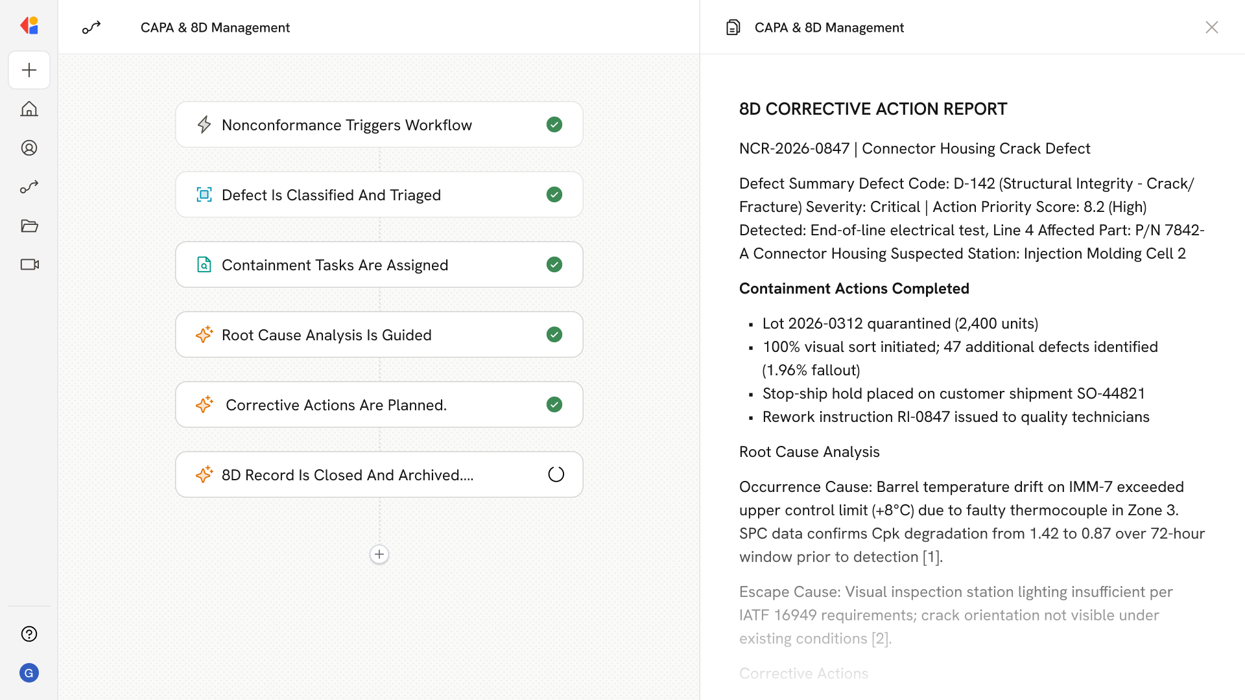Click the workflow icon beside the CAPA title
1245x700 pixels.
point(91,27)
